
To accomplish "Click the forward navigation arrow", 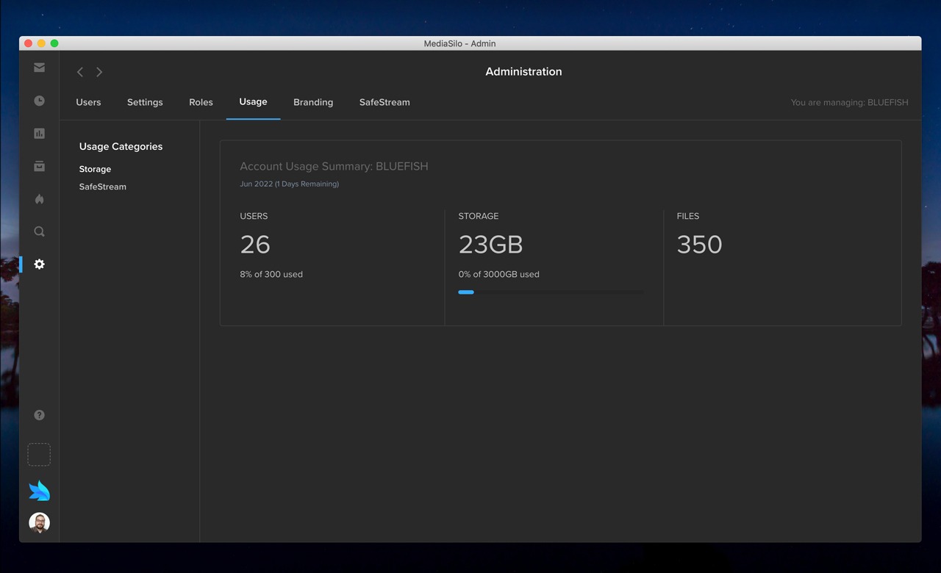I will (99, 72).
